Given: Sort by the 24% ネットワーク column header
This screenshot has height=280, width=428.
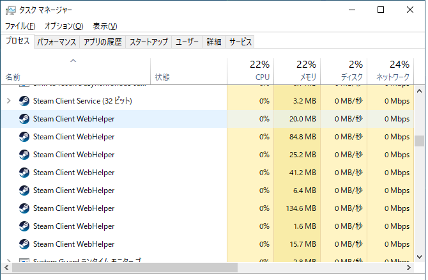Looking at the screenshot, I should coord(390,71).
